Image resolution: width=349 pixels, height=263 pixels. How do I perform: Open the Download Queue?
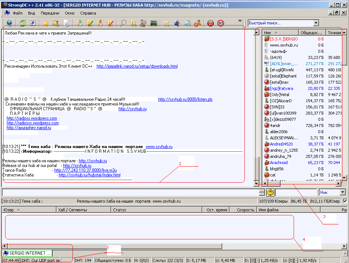pos(79,23)
